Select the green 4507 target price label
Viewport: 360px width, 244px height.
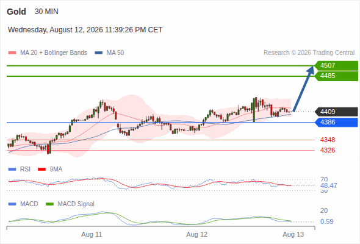(336, 66)
